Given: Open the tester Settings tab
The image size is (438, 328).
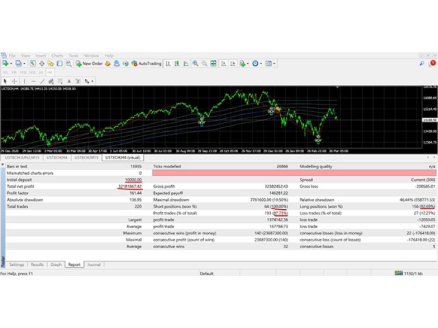Looking at the screenshot, I should click(16, 264).
